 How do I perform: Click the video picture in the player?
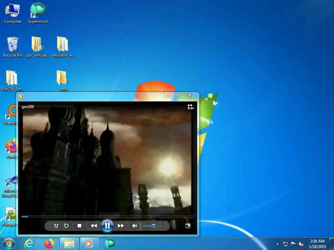(108, 161)
